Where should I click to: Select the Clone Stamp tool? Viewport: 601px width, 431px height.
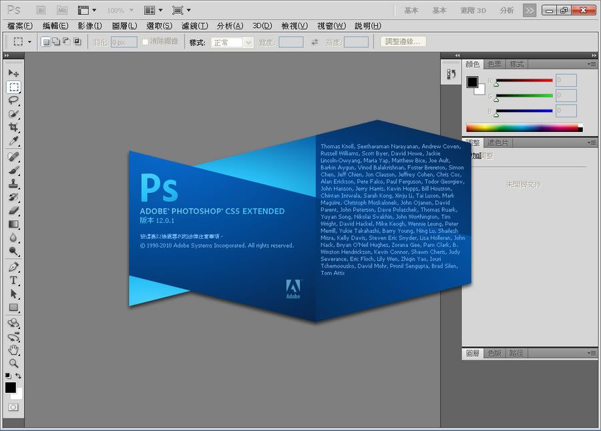14,183
